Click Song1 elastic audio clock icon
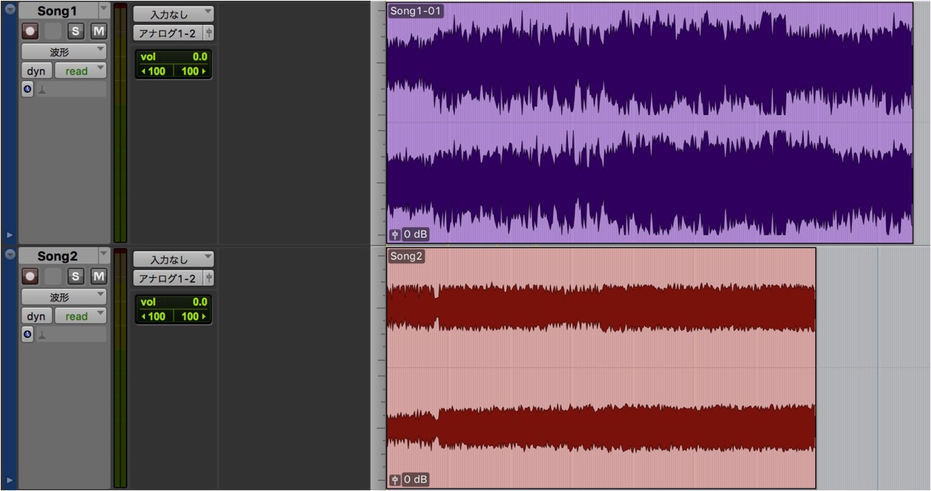 pos(27,89)
